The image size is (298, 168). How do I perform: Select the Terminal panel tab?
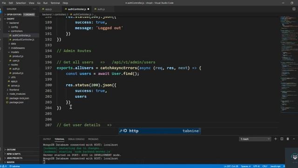coord(60,139)
